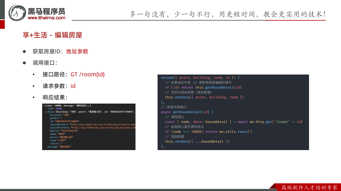
Task: Click this.setData({ ...houseDetail }) line
Action: click(197, 141)
